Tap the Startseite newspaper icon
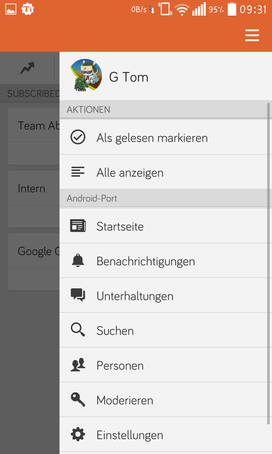This screenshot has width=272, height=454. point(78,226)
